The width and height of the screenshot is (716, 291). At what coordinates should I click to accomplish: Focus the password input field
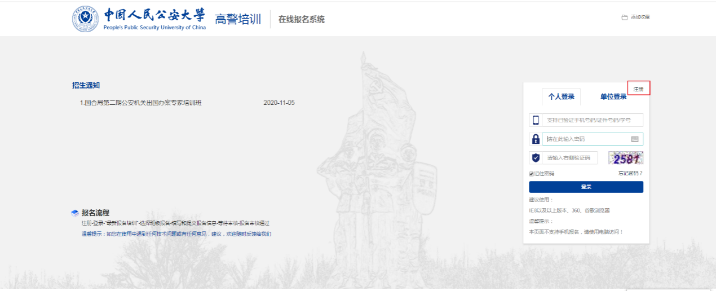pyautogui.click(x=586, y=139)
